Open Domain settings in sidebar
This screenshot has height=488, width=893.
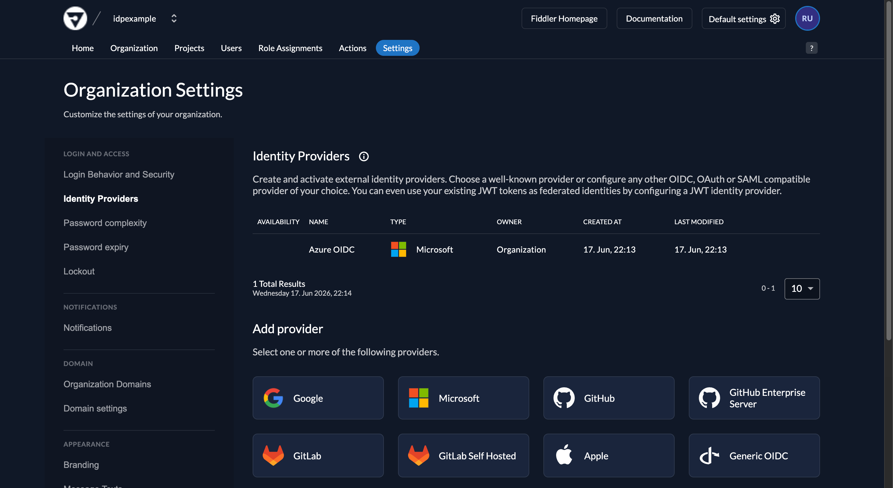(95, 408)
